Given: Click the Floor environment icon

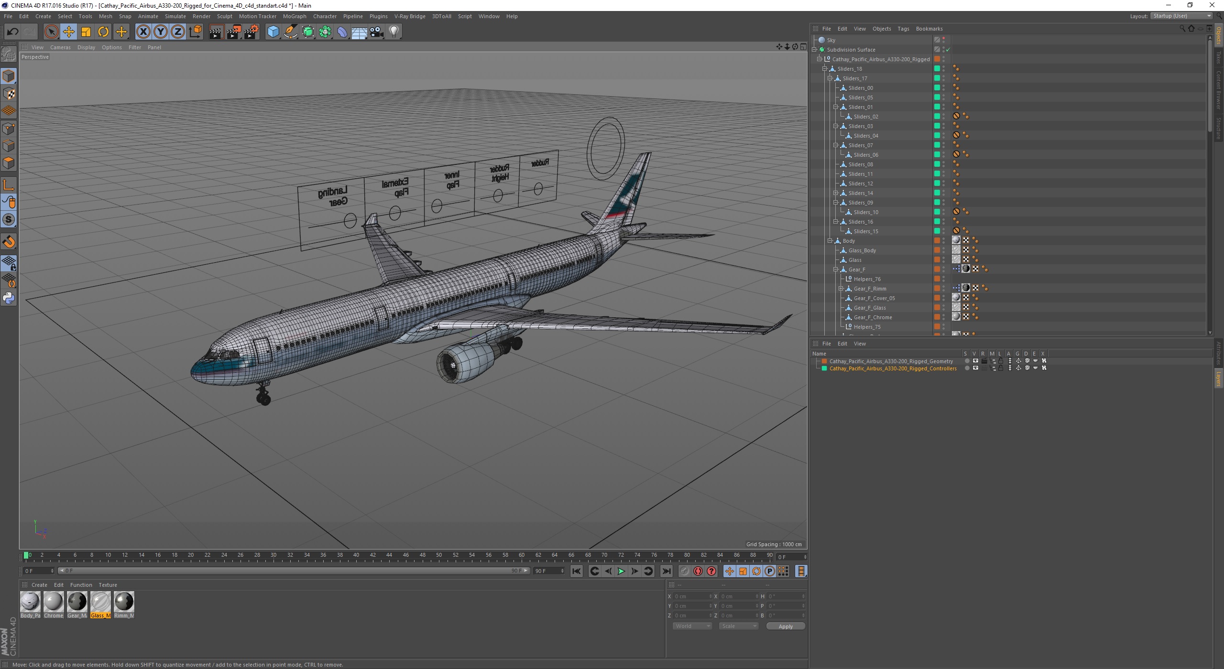Looking at the screenshot, I should coord(360,32).
